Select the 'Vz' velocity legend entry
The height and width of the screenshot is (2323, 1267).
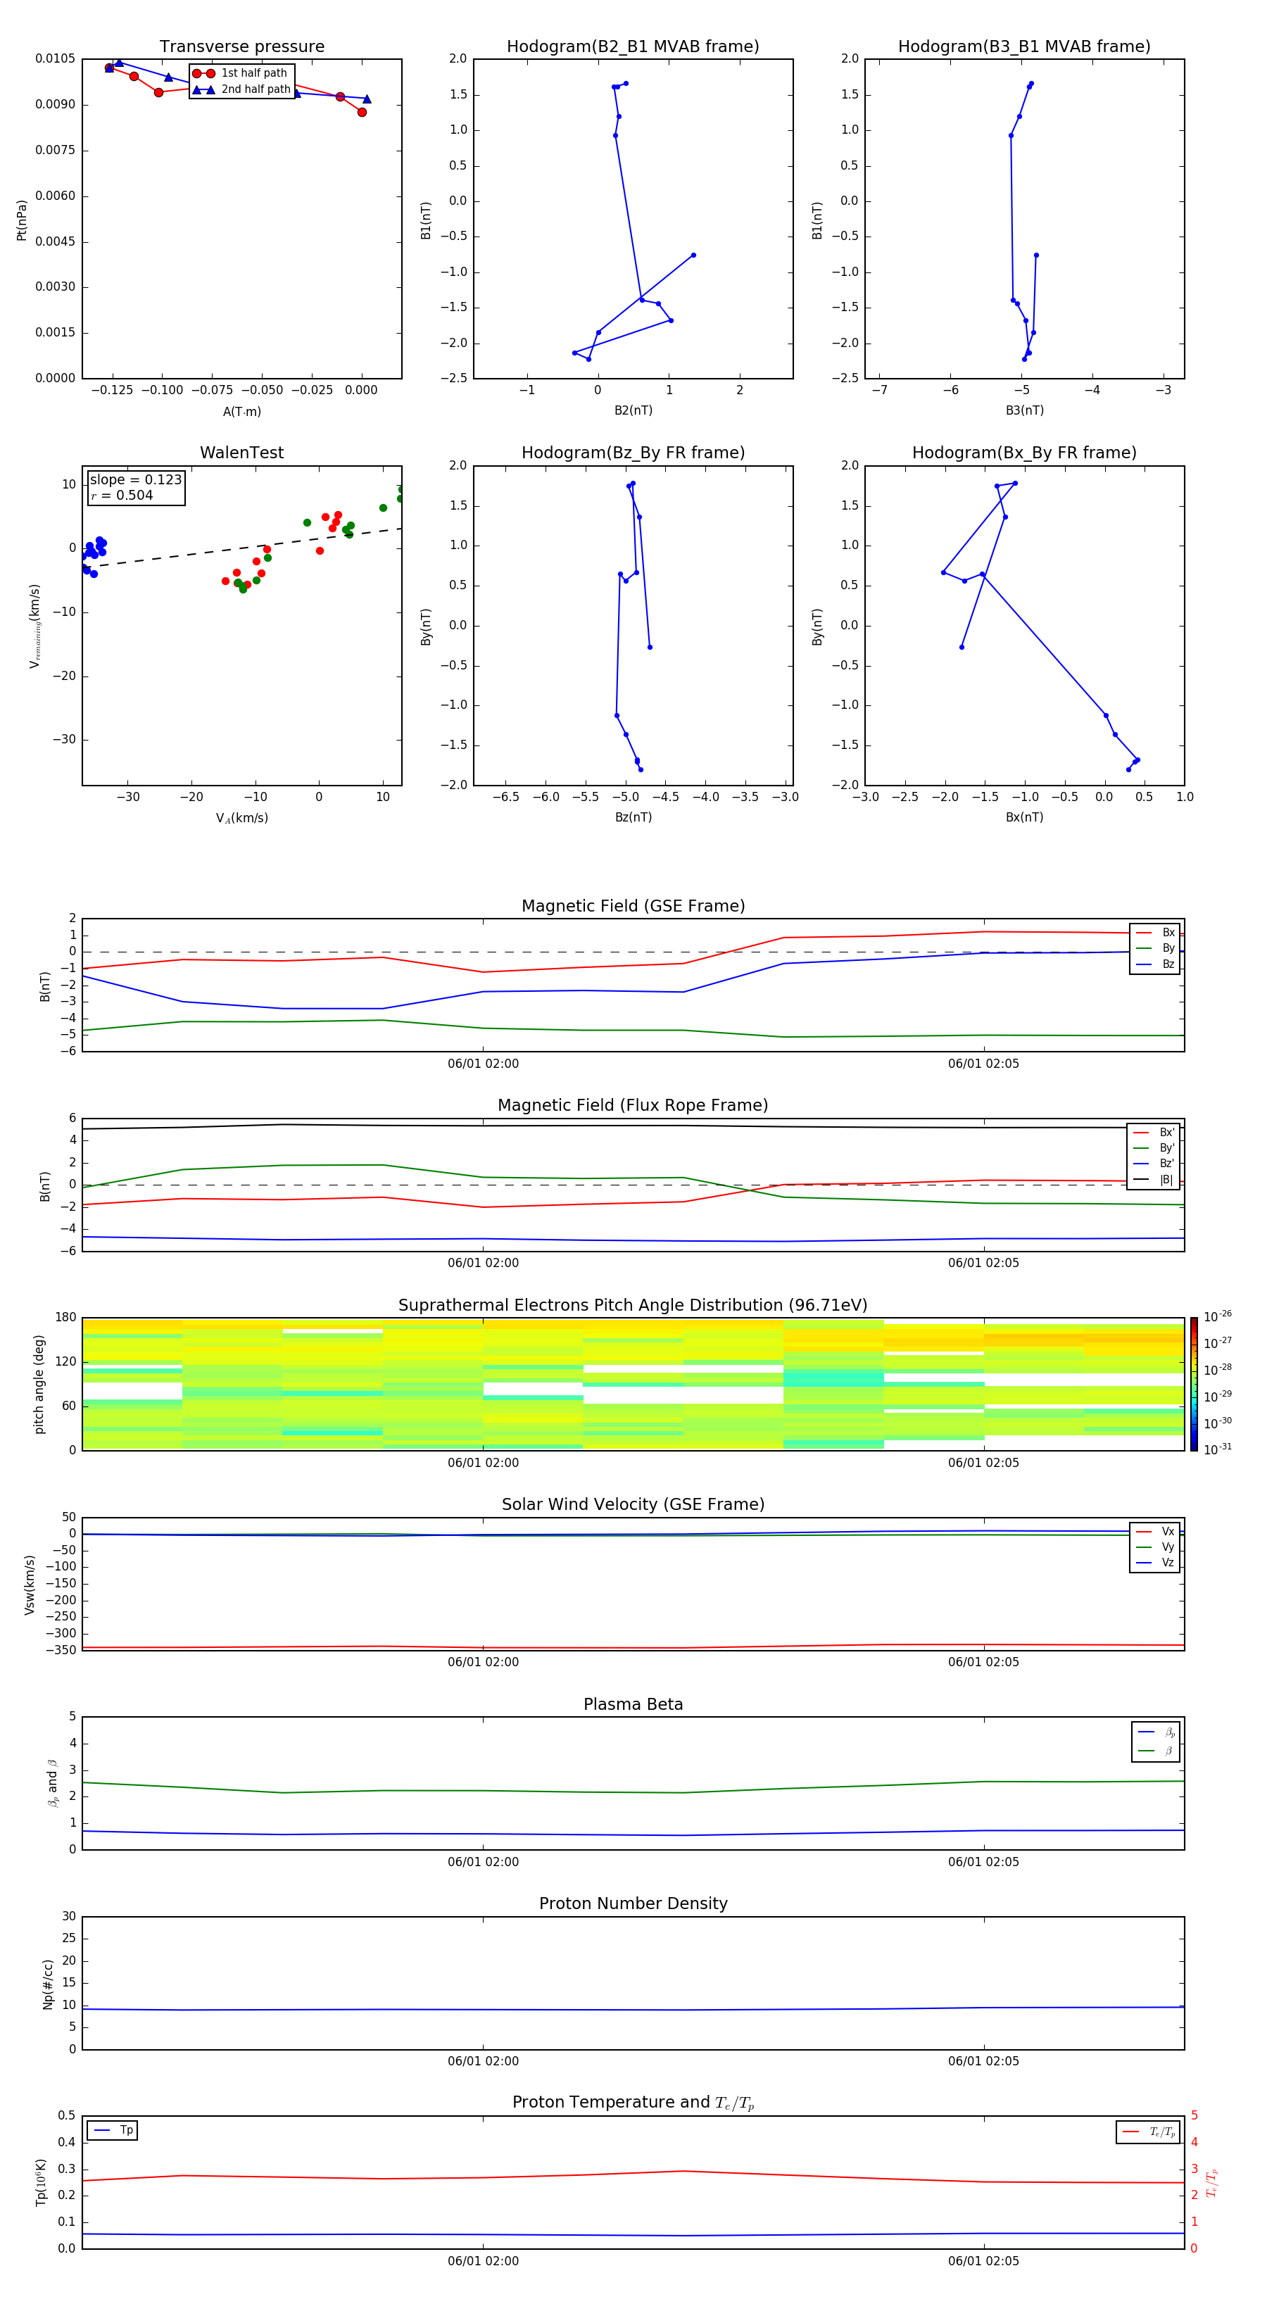tap(1155, 1563)
